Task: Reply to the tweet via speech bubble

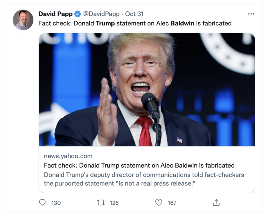Action: pyautogui.click(x=42, y=202)
